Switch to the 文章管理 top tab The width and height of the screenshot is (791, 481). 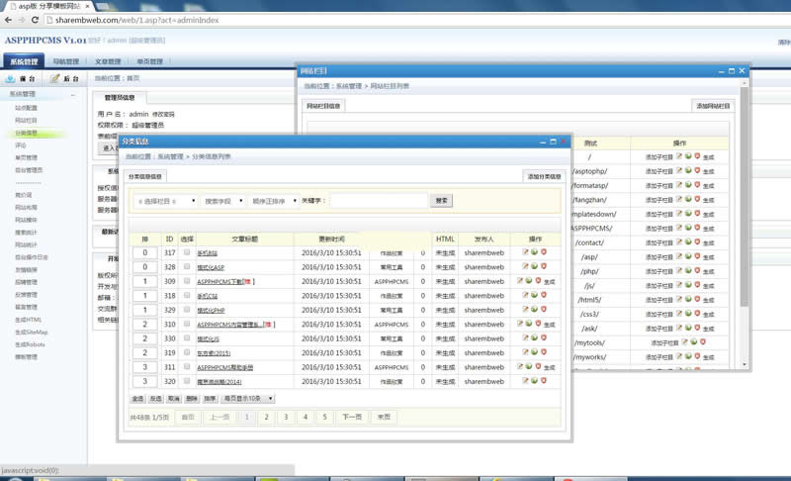coord(108,61)
